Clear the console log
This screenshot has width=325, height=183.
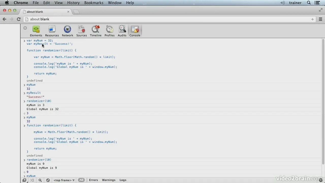point(48,180)
